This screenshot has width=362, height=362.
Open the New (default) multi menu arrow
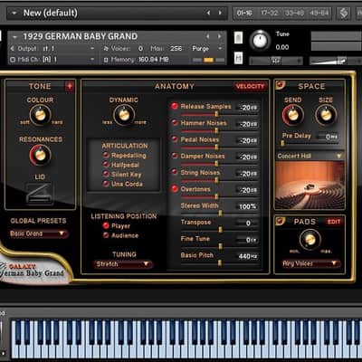pos(14,13)
